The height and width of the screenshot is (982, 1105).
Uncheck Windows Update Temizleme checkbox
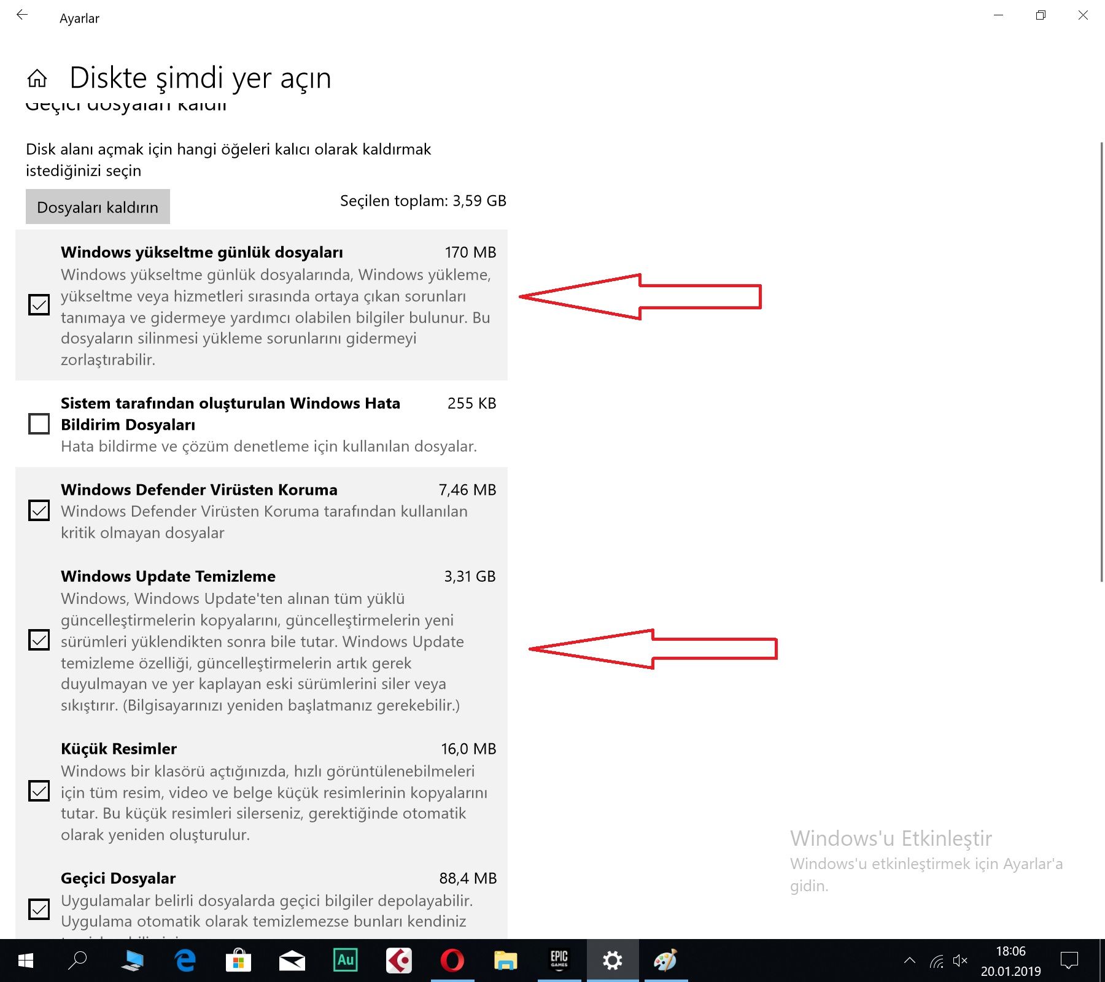coord(39,640)
